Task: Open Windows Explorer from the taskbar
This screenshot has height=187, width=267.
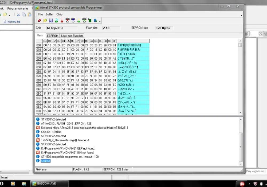Action: 24,184
